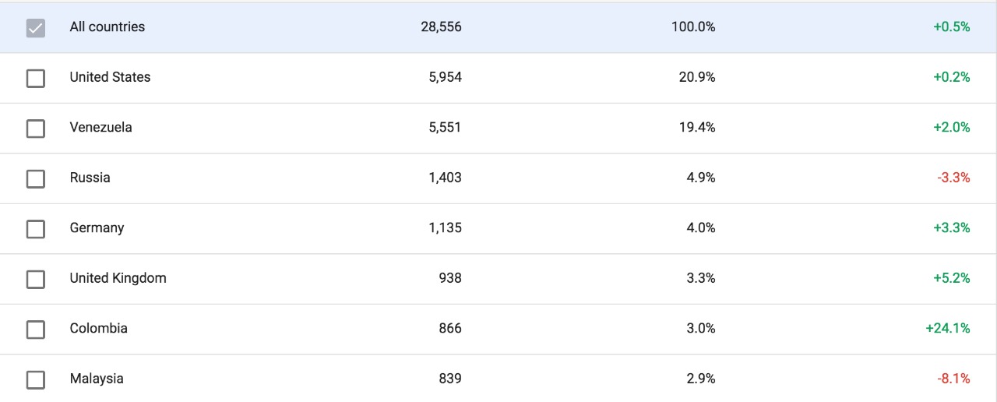Click the Russia value 1,403
The height and width of the screenshot is (402, 997).
445,178
